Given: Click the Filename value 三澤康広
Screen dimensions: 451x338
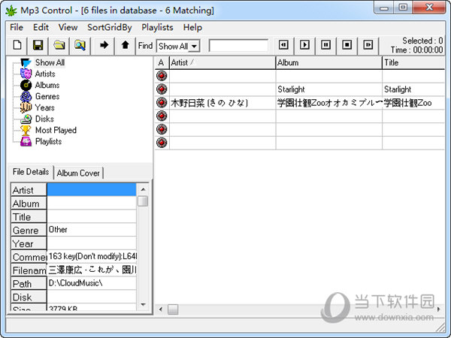Looking at the screenshot, I should [92, 270].
